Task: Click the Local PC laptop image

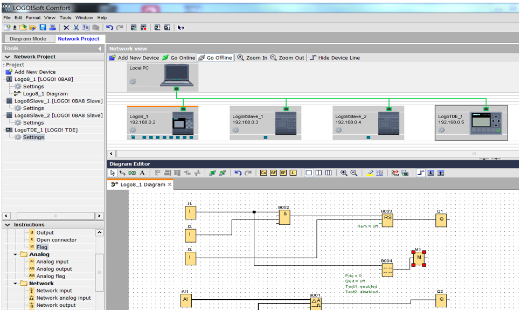Action: coord(177,75)
